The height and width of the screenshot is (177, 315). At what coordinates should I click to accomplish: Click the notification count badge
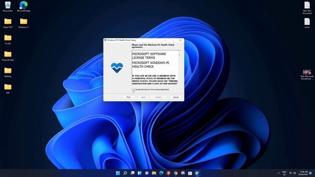pyautogui.click(x=311, y=173)
